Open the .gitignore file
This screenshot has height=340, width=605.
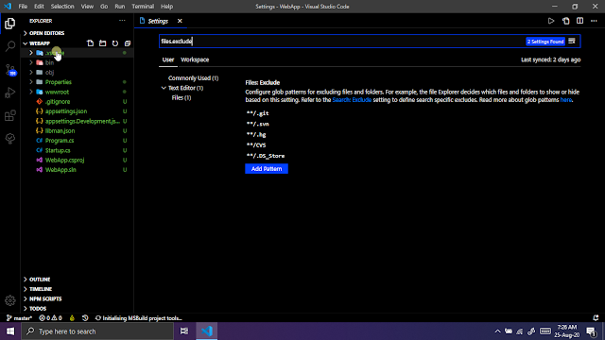(58, 101)
